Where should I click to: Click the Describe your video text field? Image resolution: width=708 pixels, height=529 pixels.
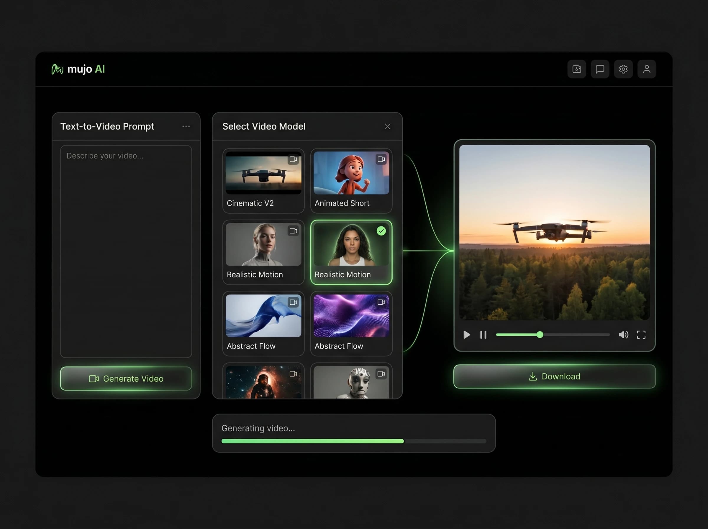pos(126,252)
